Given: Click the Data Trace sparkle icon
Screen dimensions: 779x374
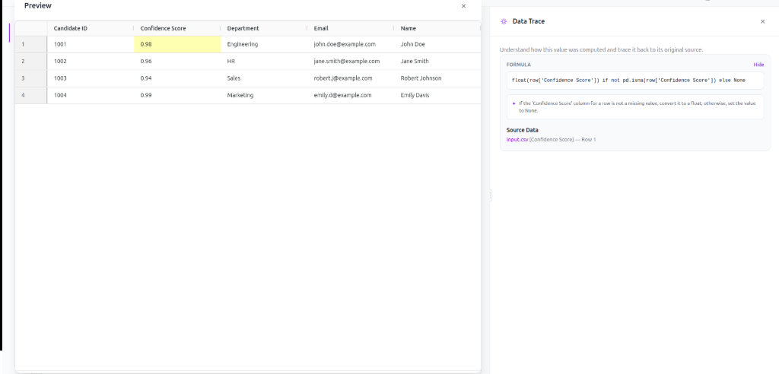Looking at the screenshot, I should 504,21.
